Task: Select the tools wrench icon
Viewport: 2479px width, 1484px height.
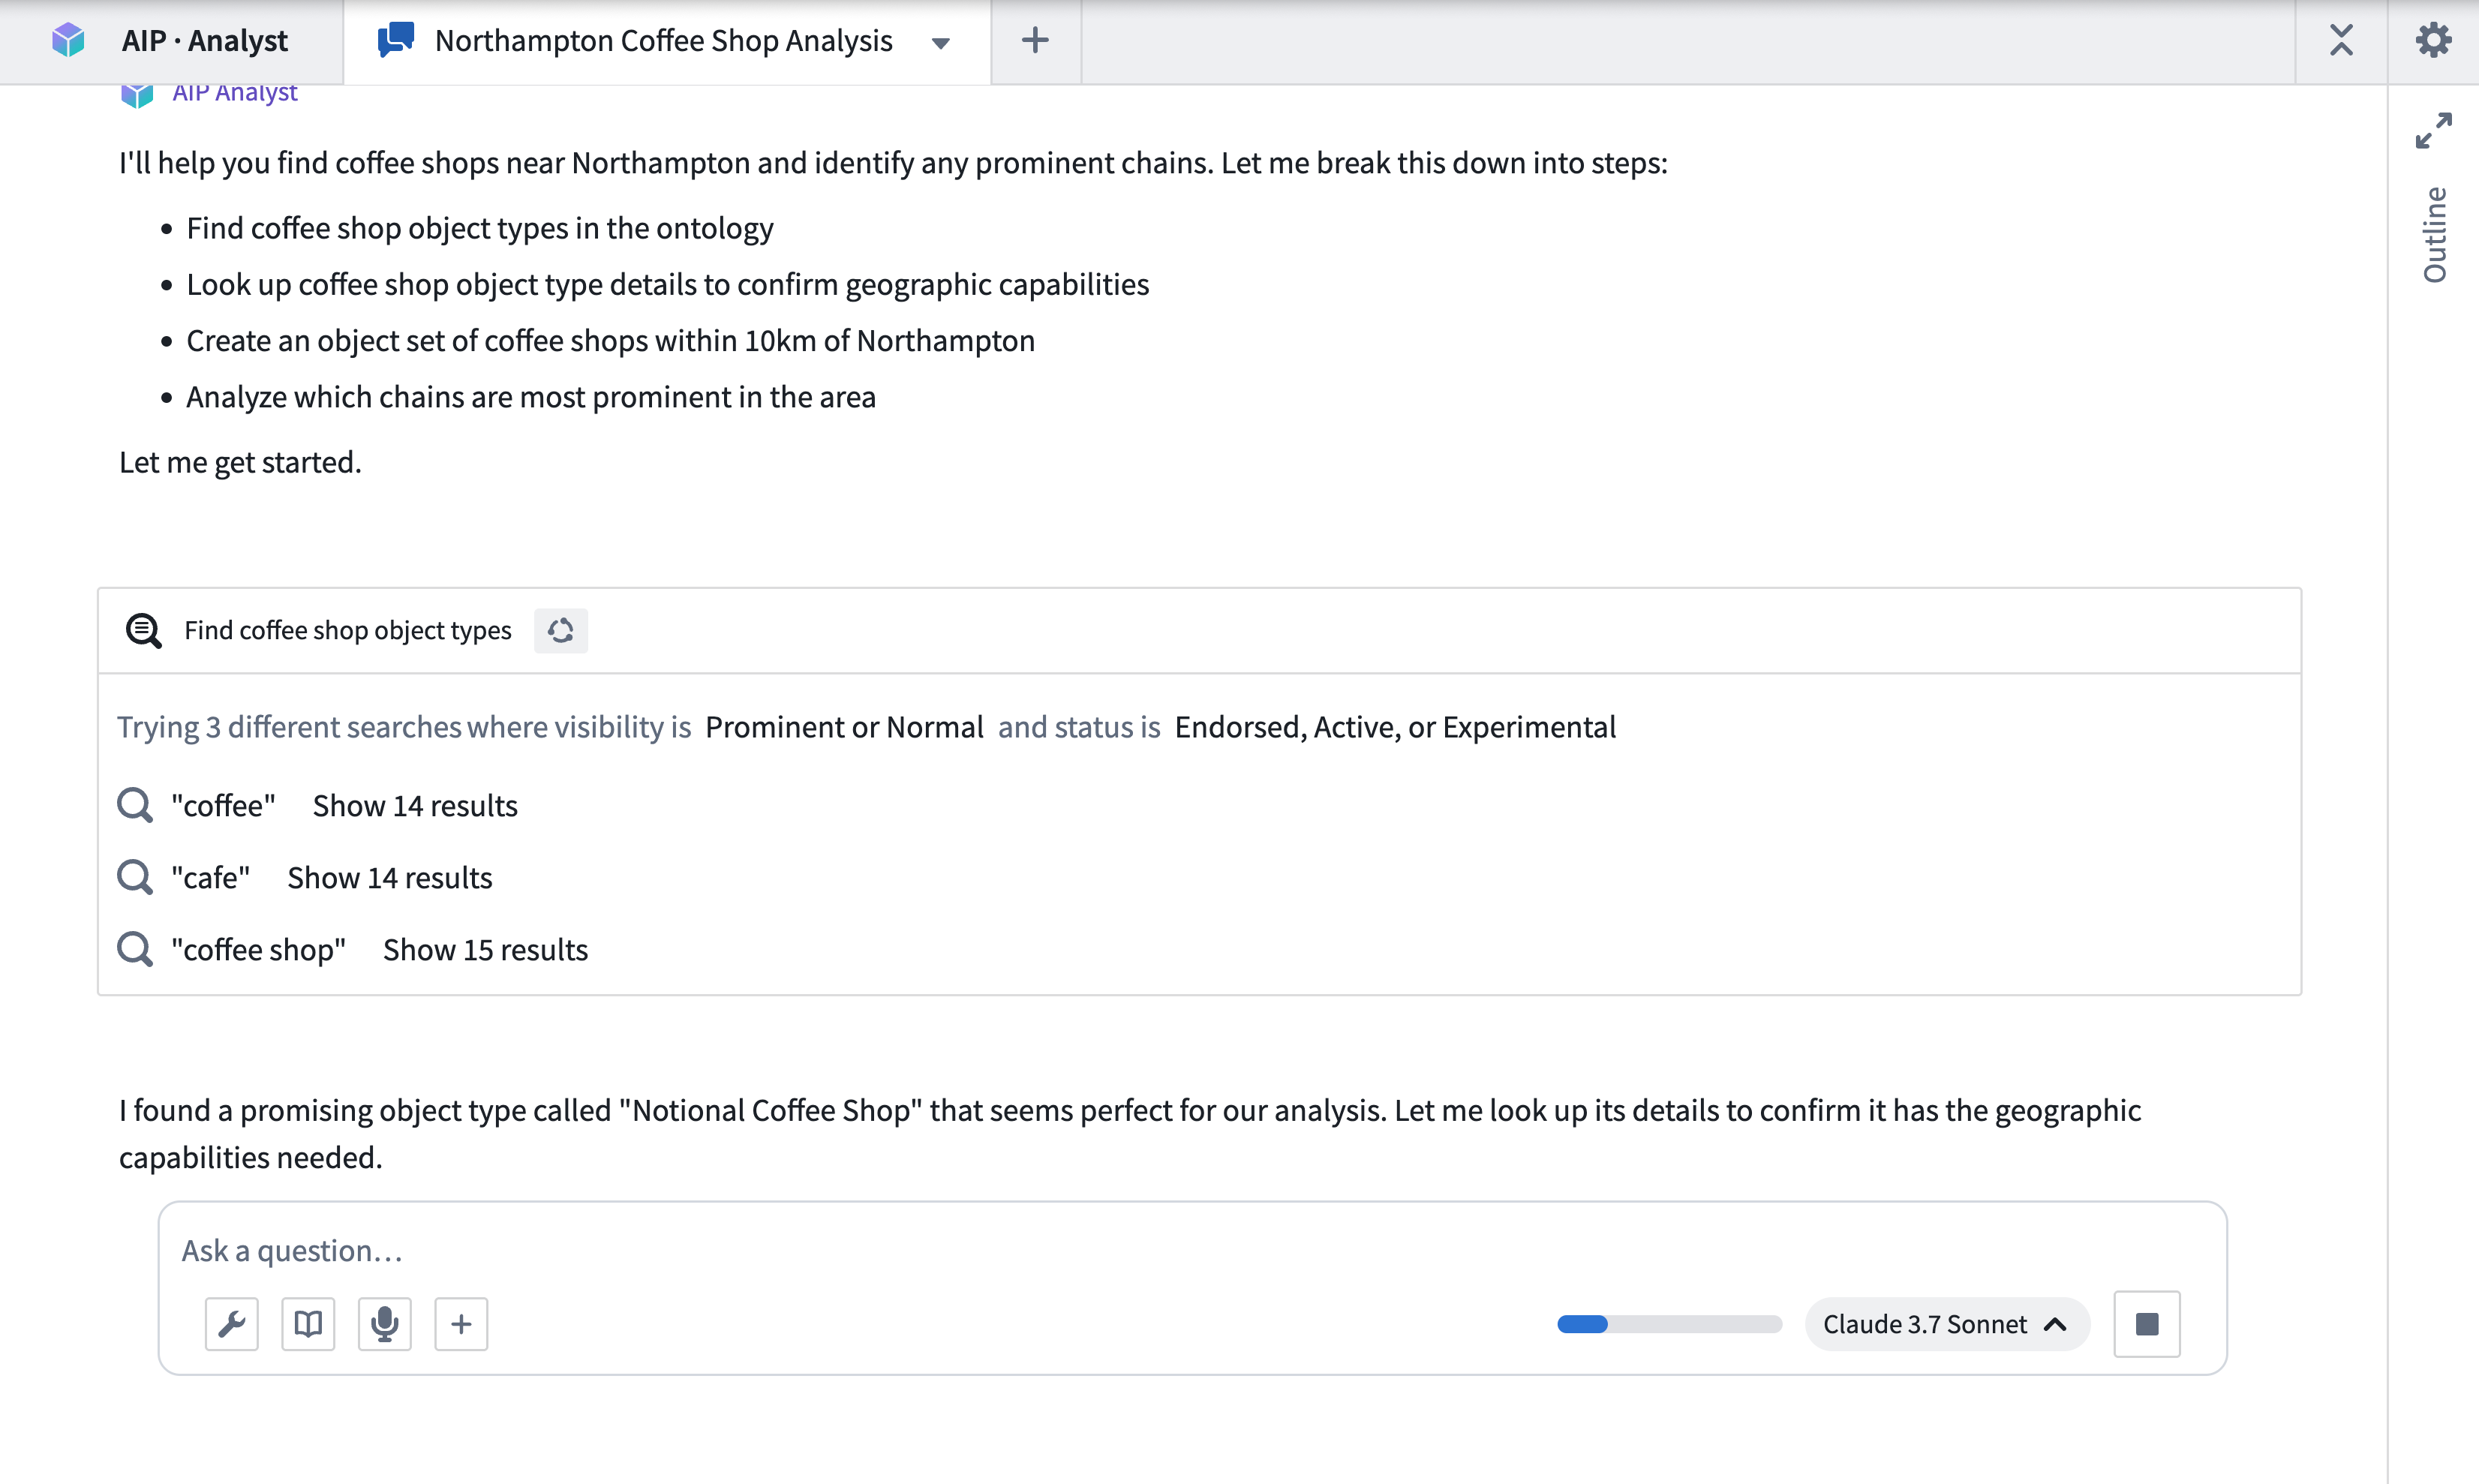Action: tap(231, 1323)
